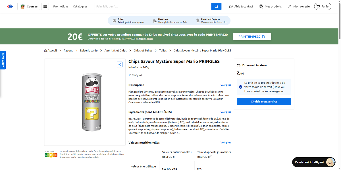Screen dimensions: 341x170
Task: Click the blue search magnifier button
Action: pos(216,6)
